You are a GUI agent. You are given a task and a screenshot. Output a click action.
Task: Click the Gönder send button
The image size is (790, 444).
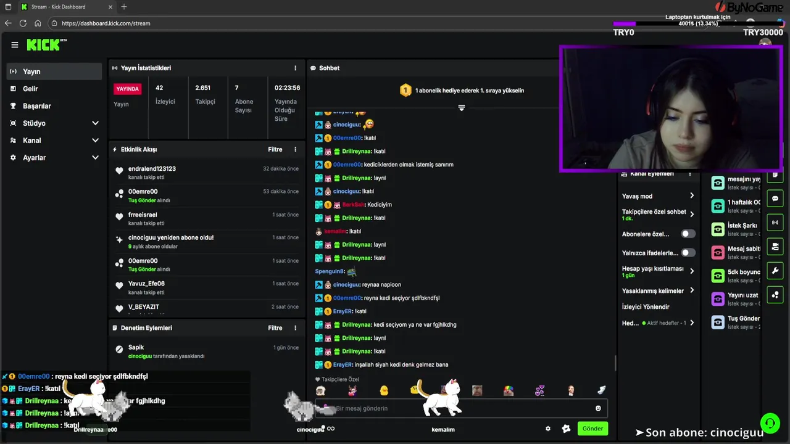pyautogui.click(x=592, y=429)
